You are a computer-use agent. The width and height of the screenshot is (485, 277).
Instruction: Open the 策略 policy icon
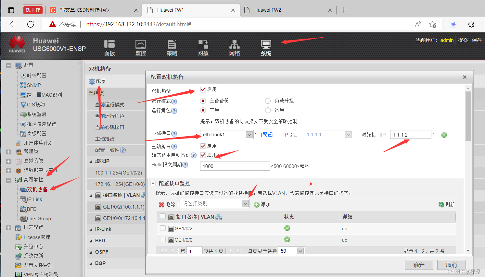pyautogui.click(x=172, y=48)
